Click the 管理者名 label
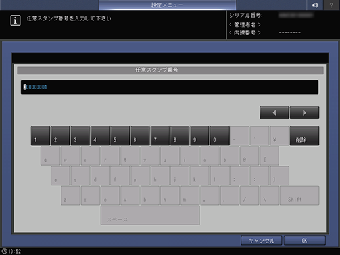This screenshot has width=340, height=255. [x=245, y=24]
